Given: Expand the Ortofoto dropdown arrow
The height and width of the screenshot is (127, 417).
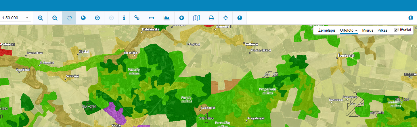Looking at the screenshot, I should 356,30.
